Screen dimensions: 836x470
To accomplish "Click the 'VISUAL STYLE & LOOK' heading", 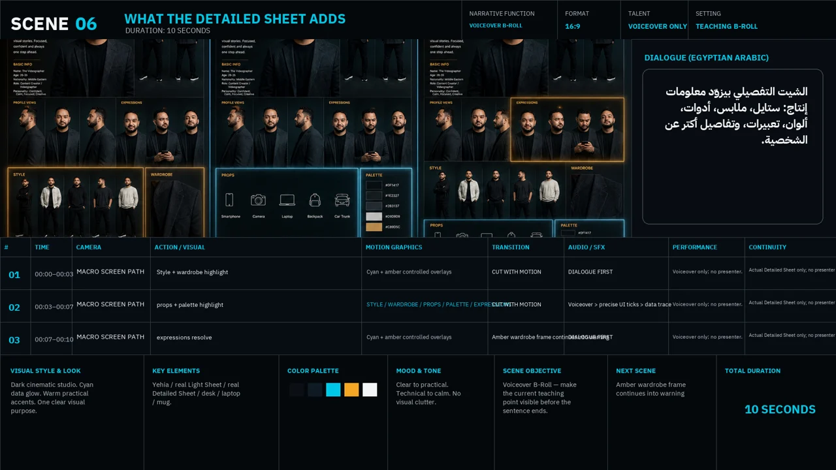I will tap(46, 371).
